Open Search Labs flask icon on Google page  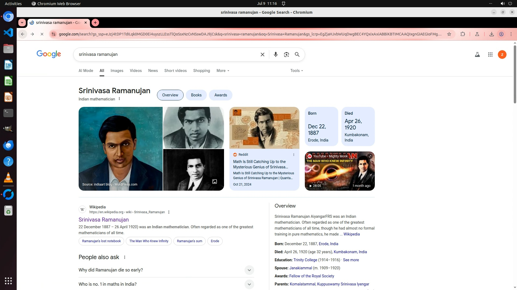click(x=477, y=55)
